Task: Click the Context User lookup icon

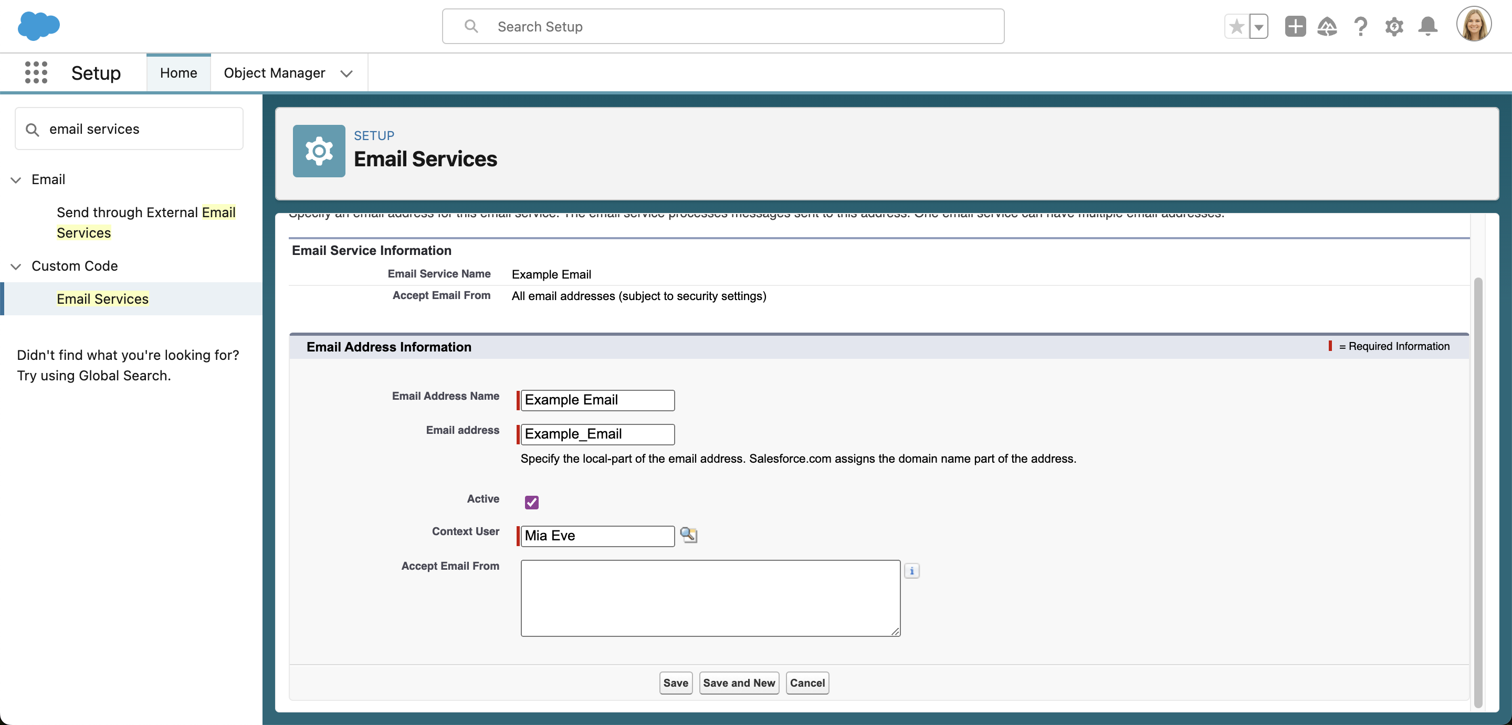Action: 688,535
